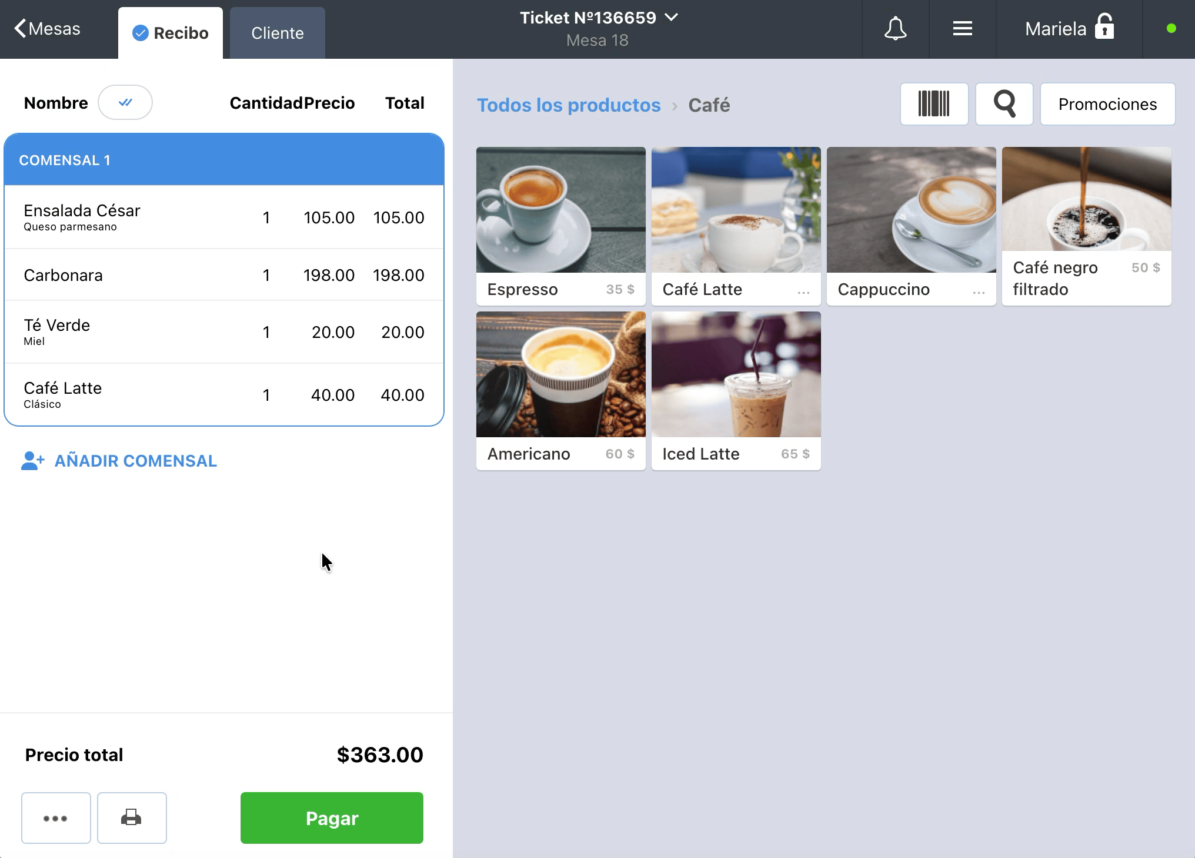Add Americano product to order
This screenshot has width=1195, height=858.
pos(561,391)
